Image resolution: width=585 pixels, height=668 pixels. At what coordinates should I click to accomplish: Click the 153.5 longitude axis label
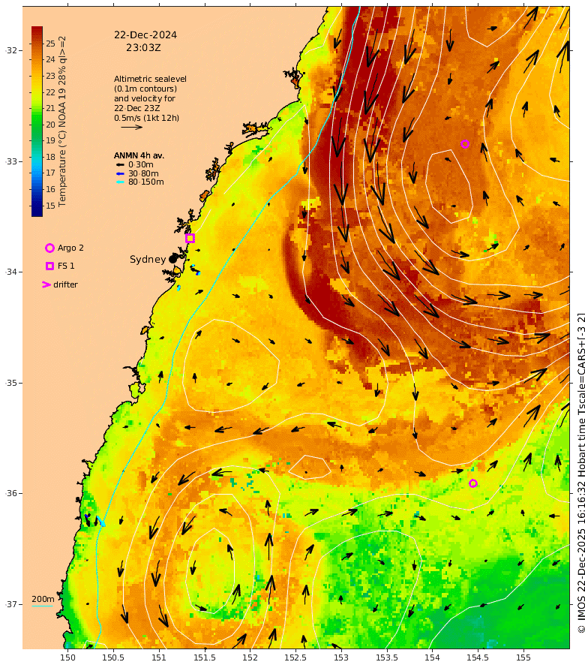click(386, 657)
